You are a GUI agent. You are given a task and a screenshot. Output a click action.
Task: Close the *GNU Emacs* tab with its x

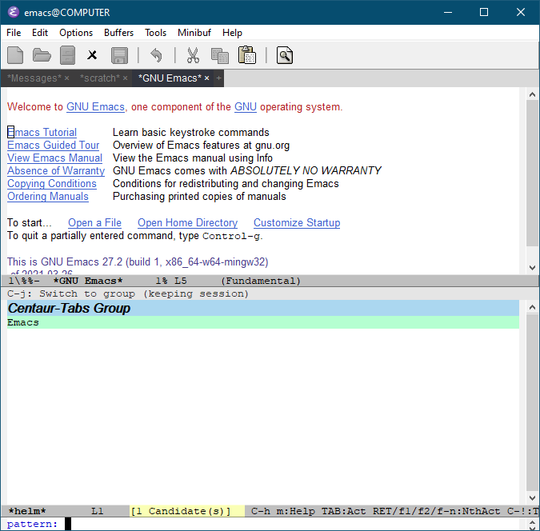[x=206, y=78]
